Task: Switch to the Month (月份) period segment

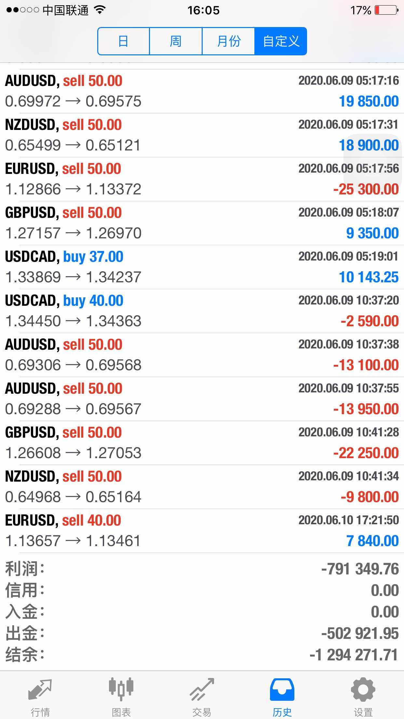Action: (x=228, y=41)
